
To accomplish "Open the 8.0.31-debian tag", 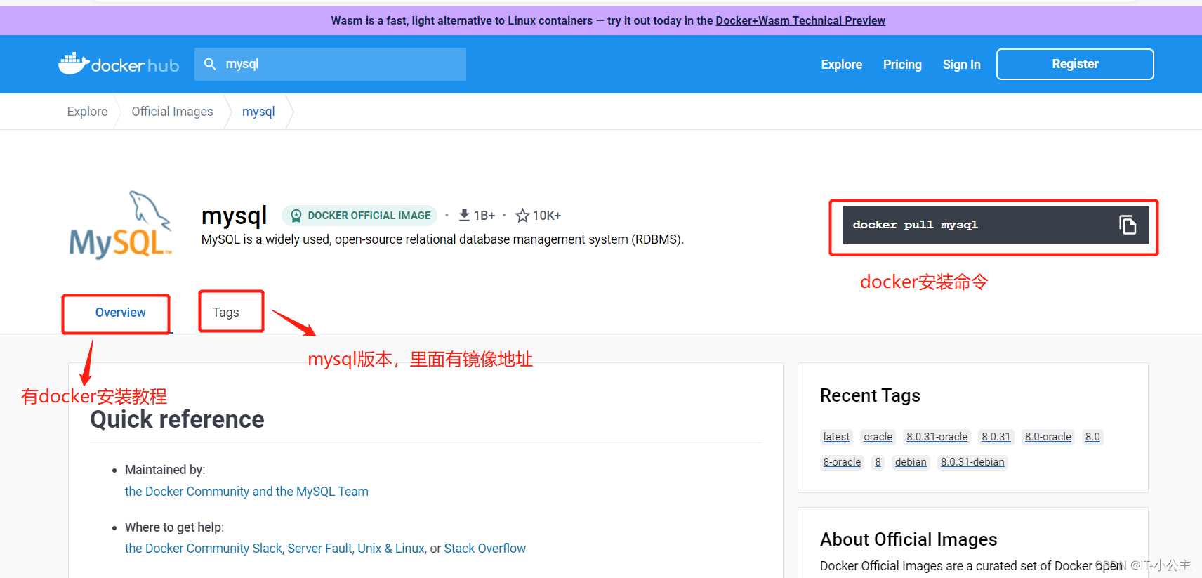I will pyautogui.click(x=972, y=462).
